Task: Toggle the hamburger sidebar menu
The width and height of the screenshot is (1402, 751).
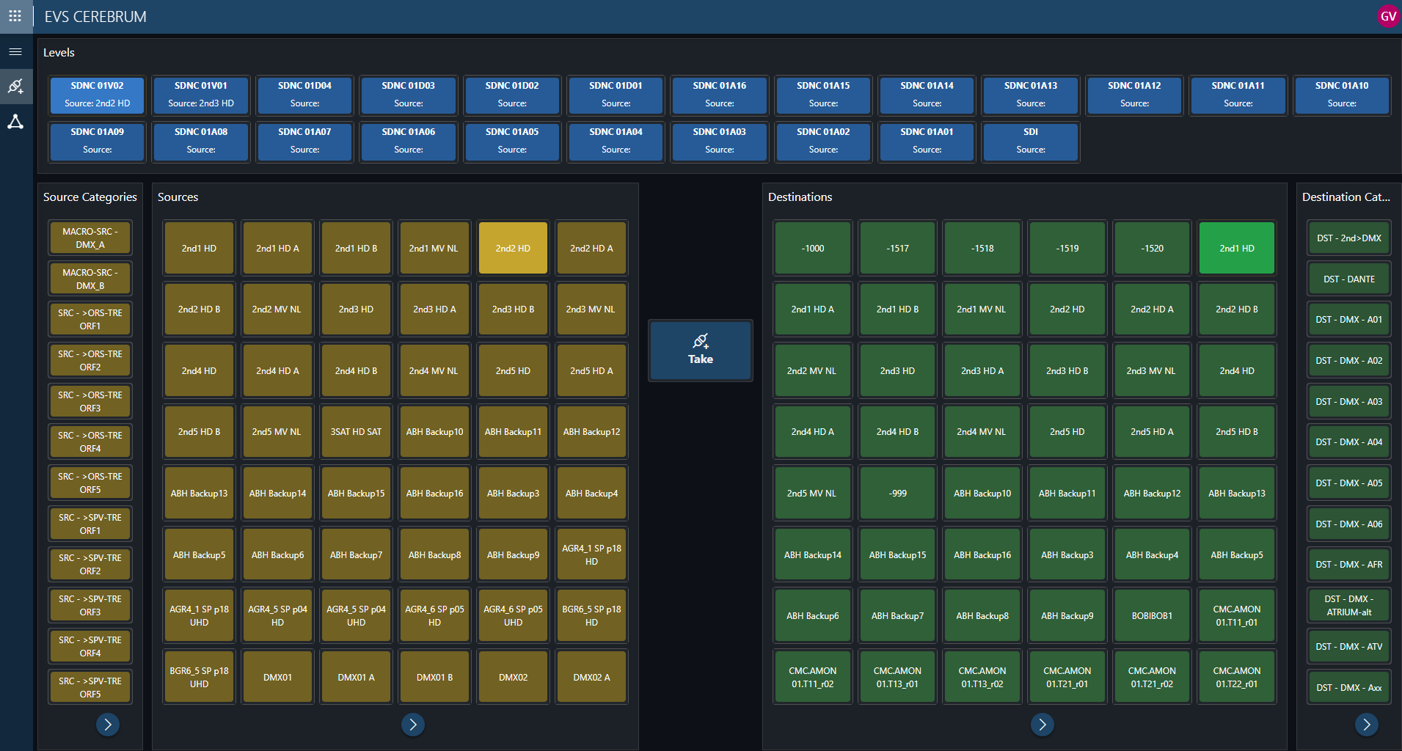Action: pyautogui.click(x=15, y=52)
